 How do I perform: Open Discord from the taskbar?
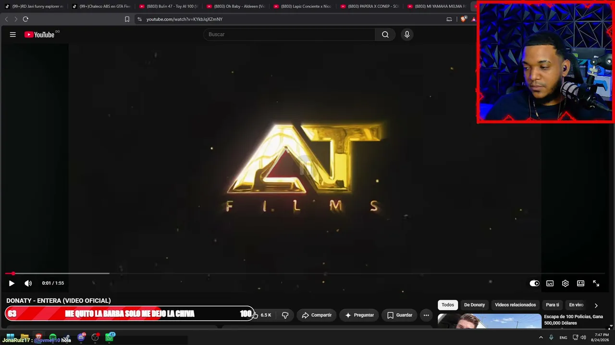[x=81, y=337]
